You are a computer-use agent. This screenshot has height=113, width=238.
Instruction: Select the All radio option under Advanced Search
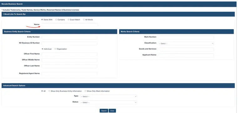[x=42, y=91]
